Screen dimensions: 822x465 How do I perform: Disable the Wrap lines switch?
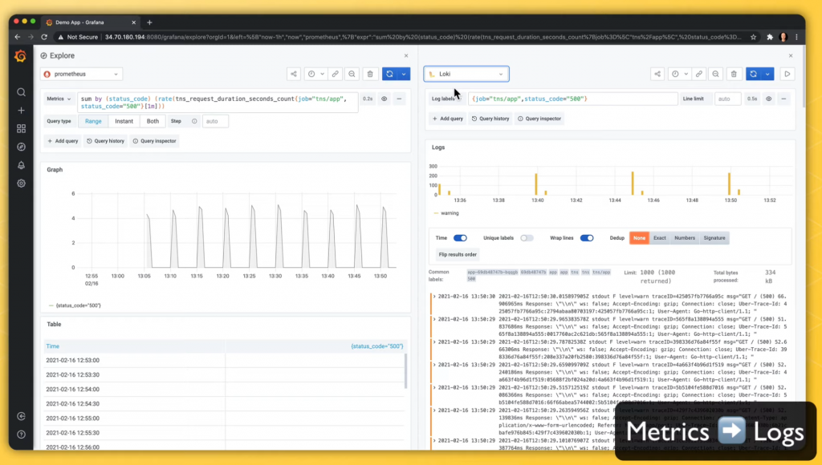(587, 238)
